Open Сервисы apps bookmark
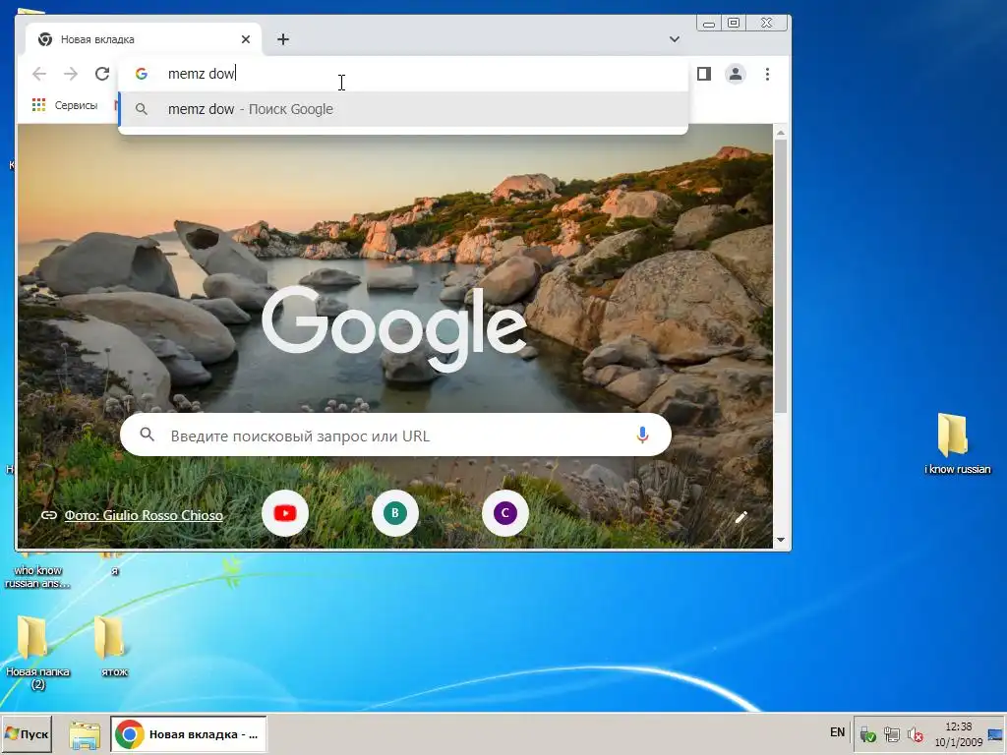 click(x=65, y=105)
